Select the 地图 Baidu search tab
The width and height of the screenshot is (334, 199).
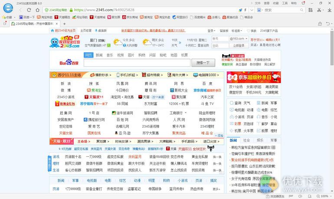point(174,55)
